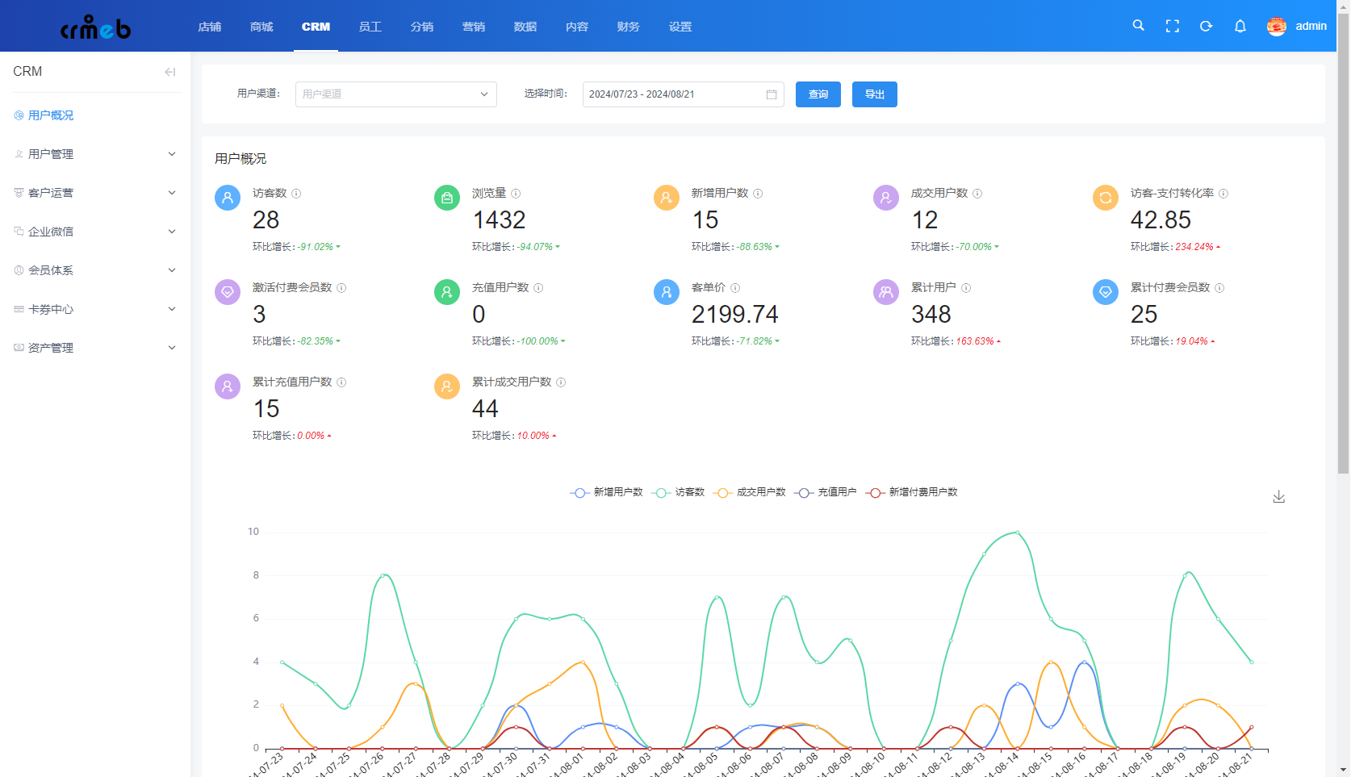Open the 营销 top navigation tab

(474, 27)
